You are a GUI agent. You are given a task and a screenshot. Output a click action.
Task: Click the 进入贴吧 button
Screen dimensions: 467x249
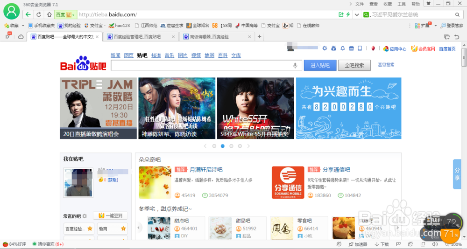pos(320,65)
